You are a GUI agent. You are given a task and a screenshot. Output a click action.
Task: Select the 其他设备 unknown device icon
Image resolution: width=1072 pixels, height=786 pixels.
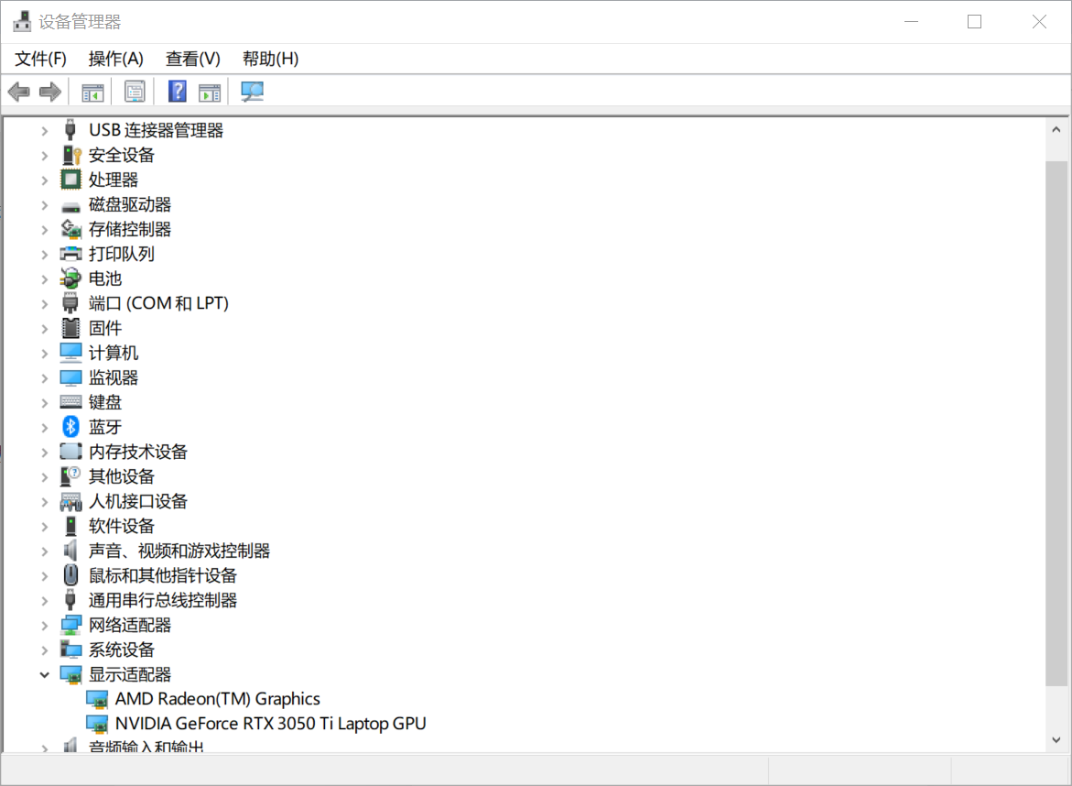(70, 476)
